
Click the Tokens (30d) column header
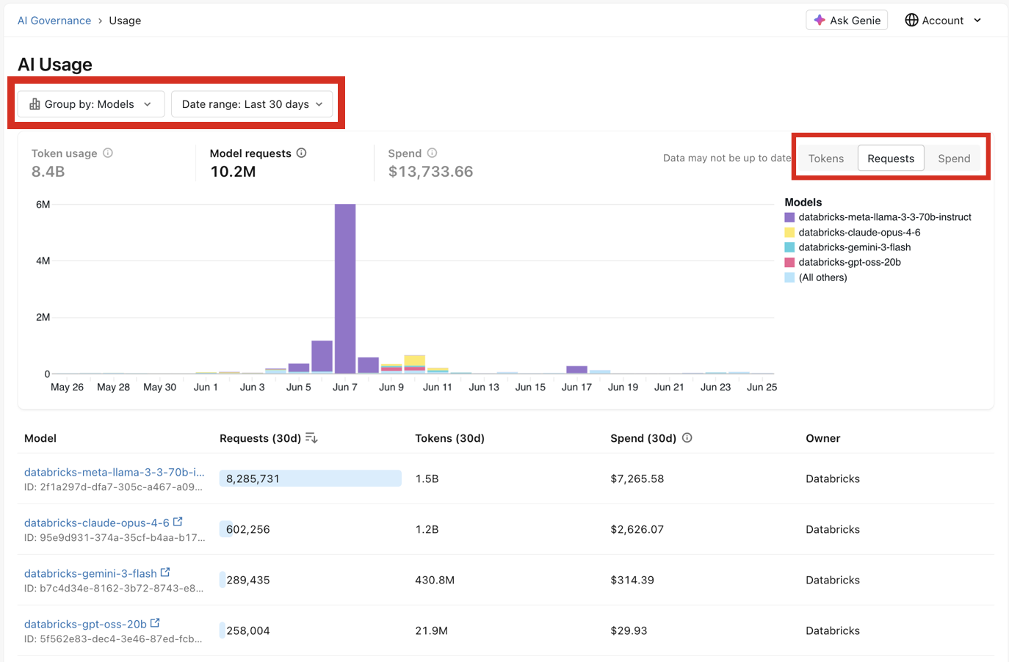[x=450, y=438]
